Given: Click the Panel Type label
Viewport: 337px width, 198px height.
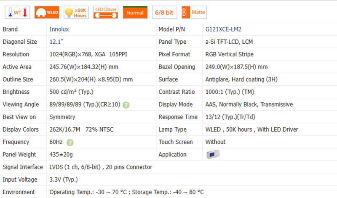Looking at the screenshot, I should point(172,42).
